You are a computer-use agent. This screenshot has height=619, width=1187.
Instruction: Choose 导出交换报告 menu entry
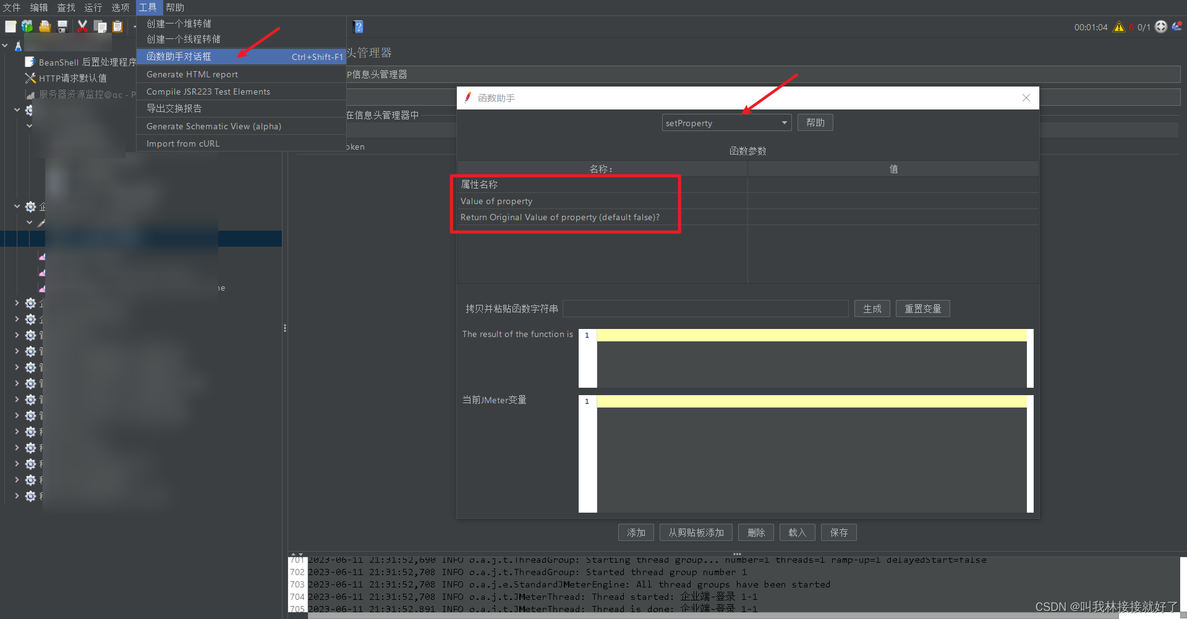(241, 108)
